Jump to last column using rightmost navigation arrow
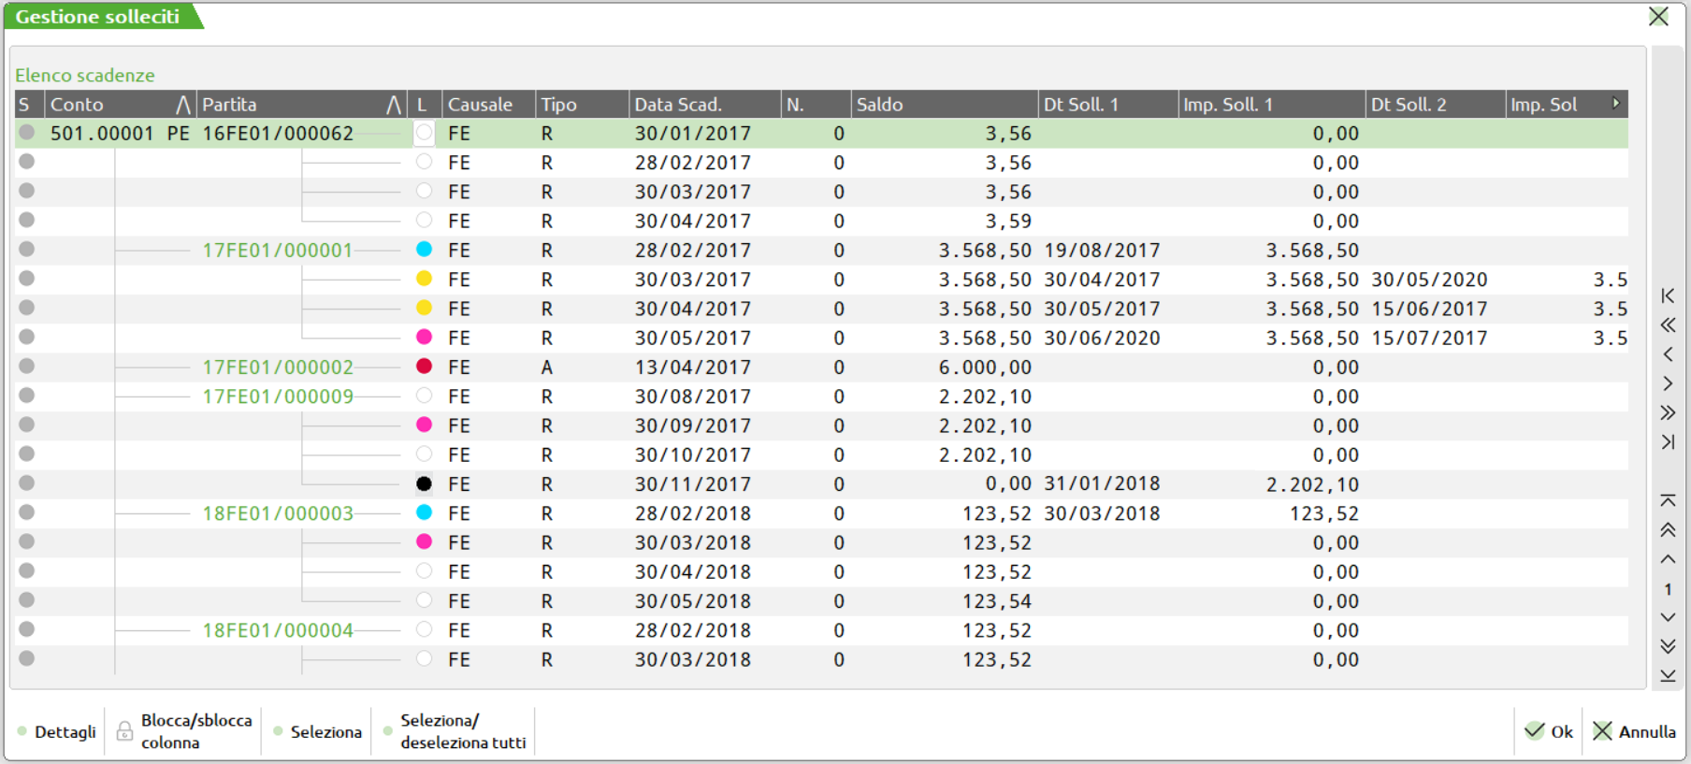This screenshot has height=764, width=1691. click(x=1668, y=442)
